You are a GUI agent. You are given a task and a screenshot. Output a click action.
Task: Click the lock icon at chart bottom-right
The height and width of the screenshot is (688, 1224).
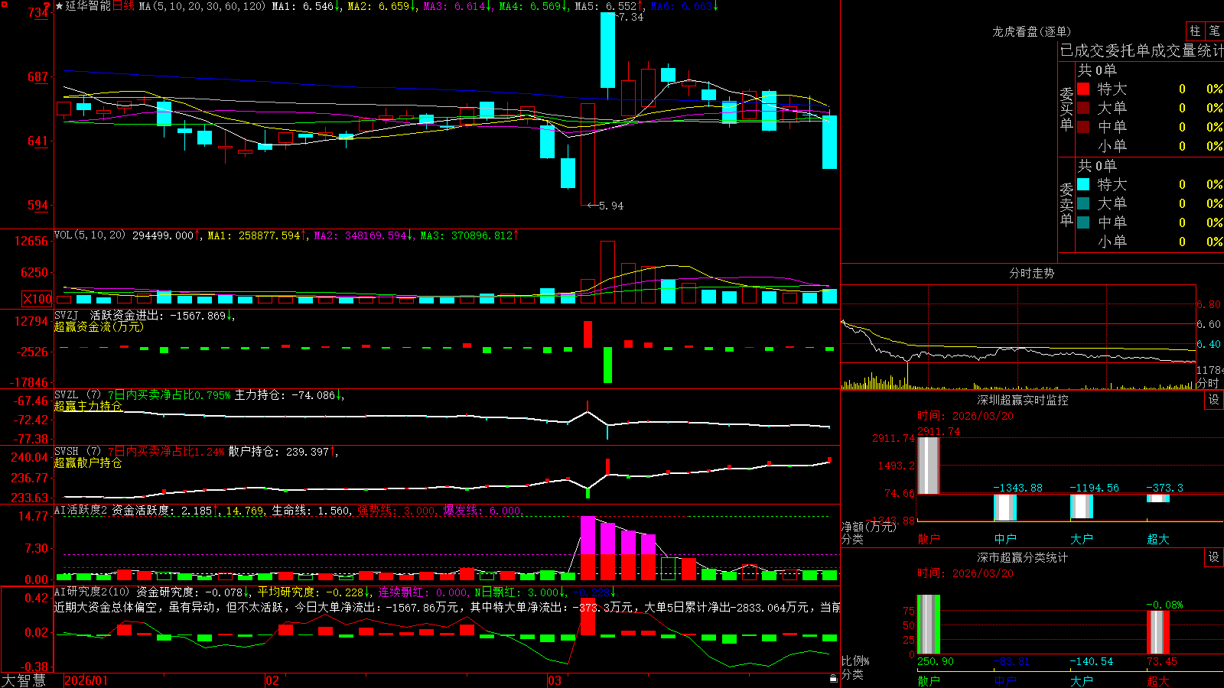coord(834,678)
